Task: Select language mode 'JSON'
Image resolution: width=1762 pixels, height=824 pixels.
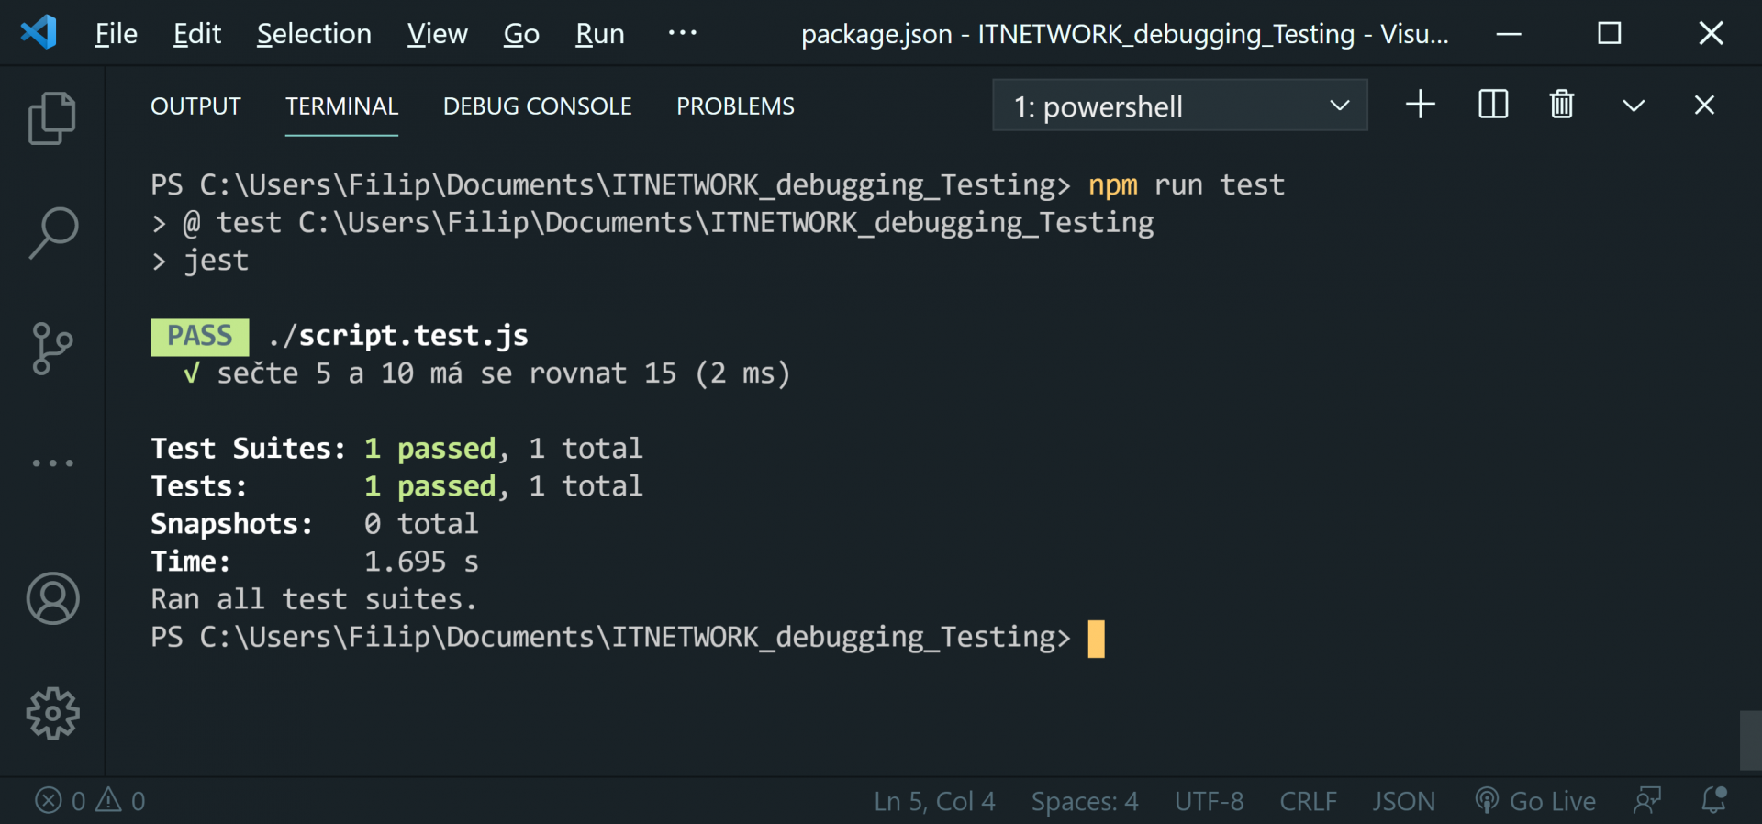Action: pos(1403,801)
